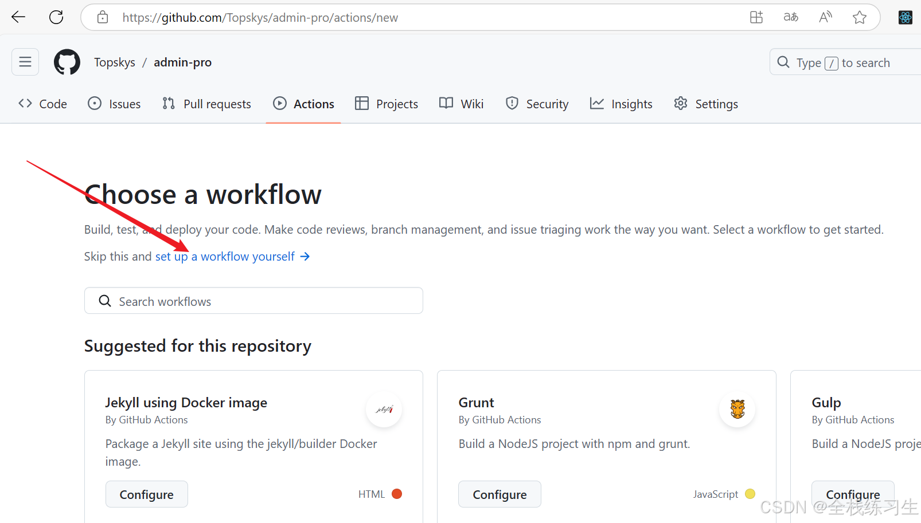921x523 pixels.
Task: Click Build a NodeJS project with npm and grunt
Action: [575, 444]
